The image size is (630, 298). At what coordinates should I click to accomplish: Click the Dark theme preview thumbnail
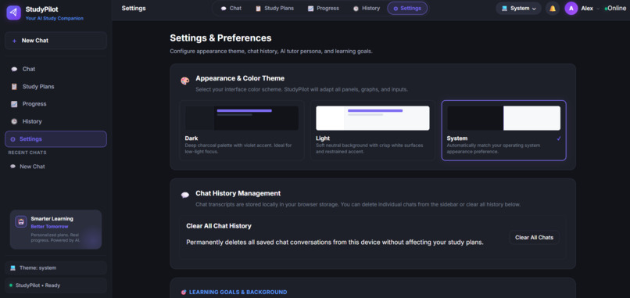[x=242, y=118]
